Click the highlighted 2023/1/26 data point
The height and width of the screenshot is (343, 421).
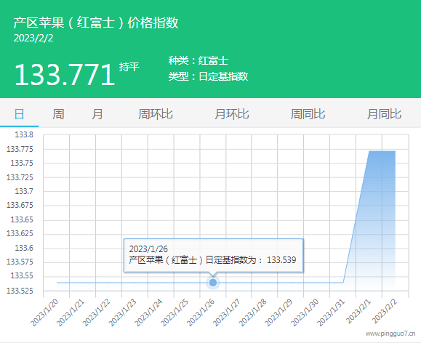(213, 283)
